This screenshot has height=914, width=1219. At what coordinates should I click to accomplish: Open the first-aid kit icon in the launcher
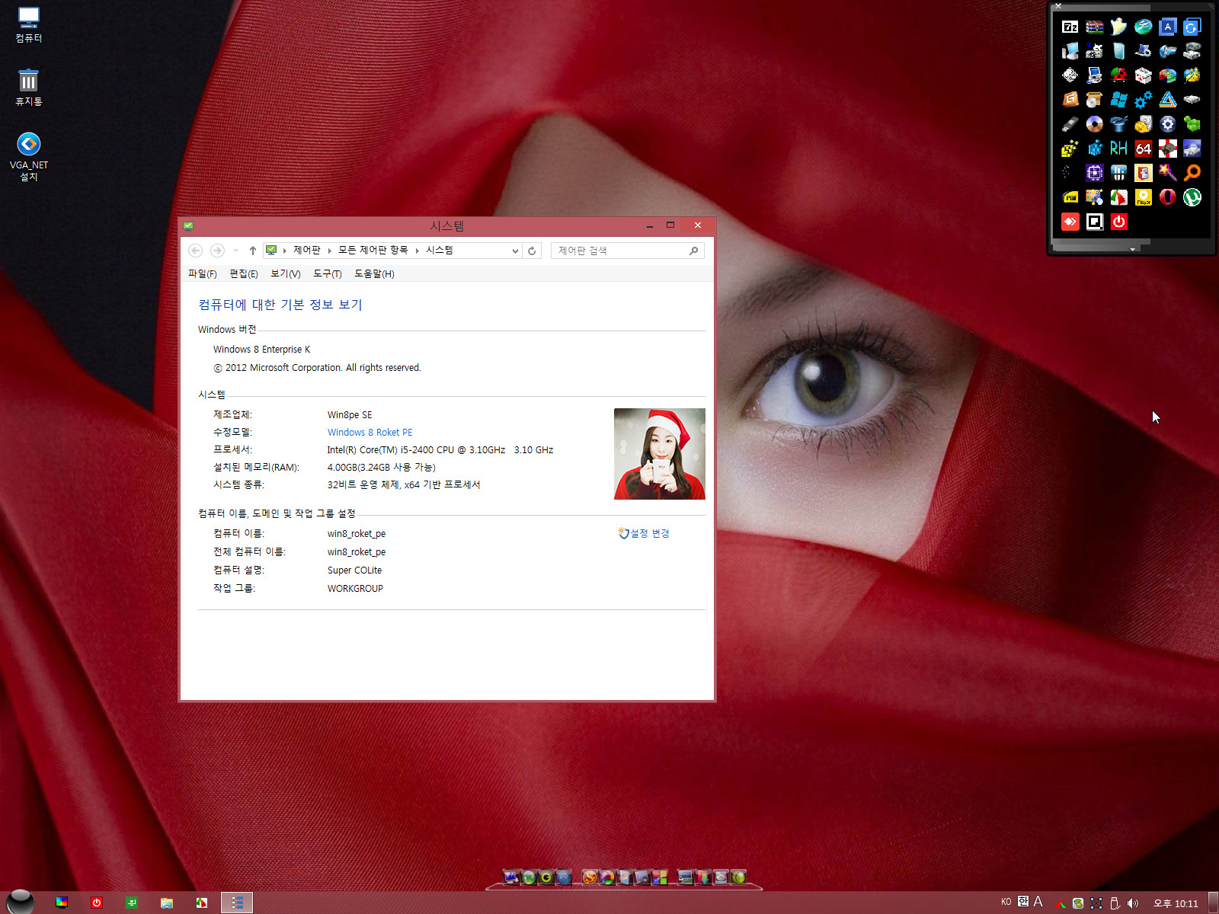[x=1144, y=75]
